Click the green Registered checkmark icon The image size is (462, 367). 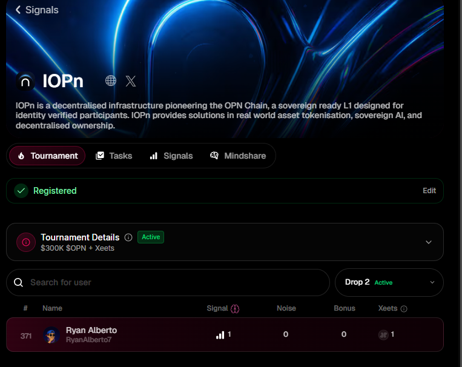pyautogui.click(x=21, y=191)
